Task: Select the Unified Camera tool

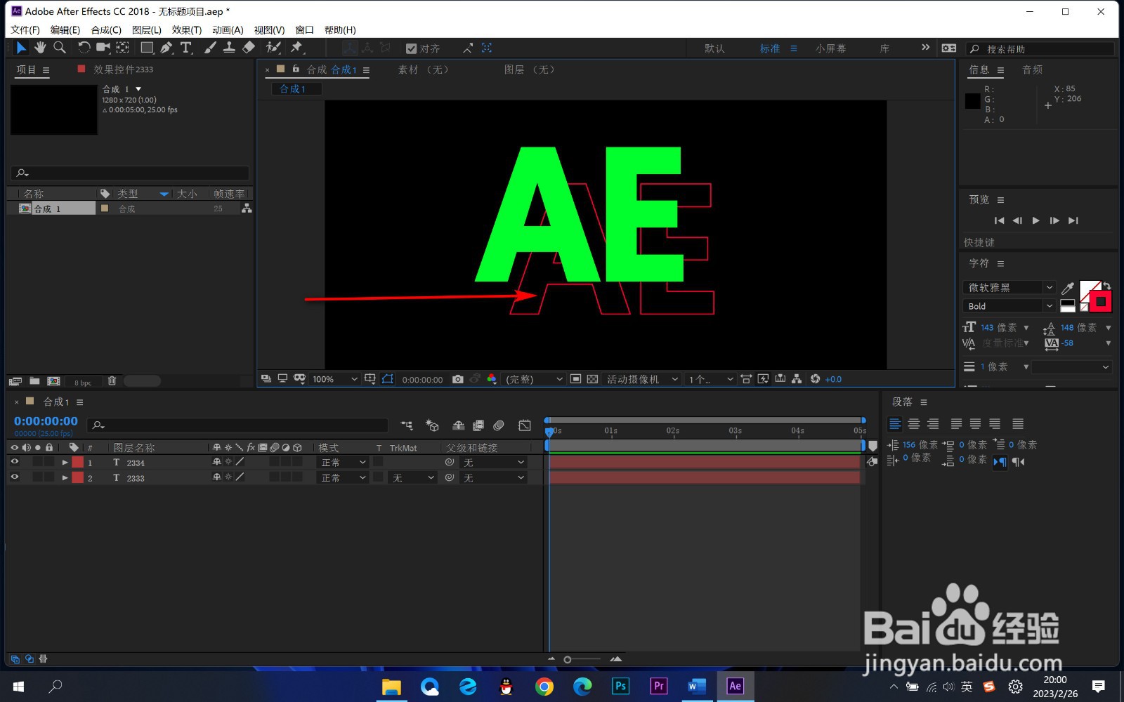Action: [x=103, y=48]
